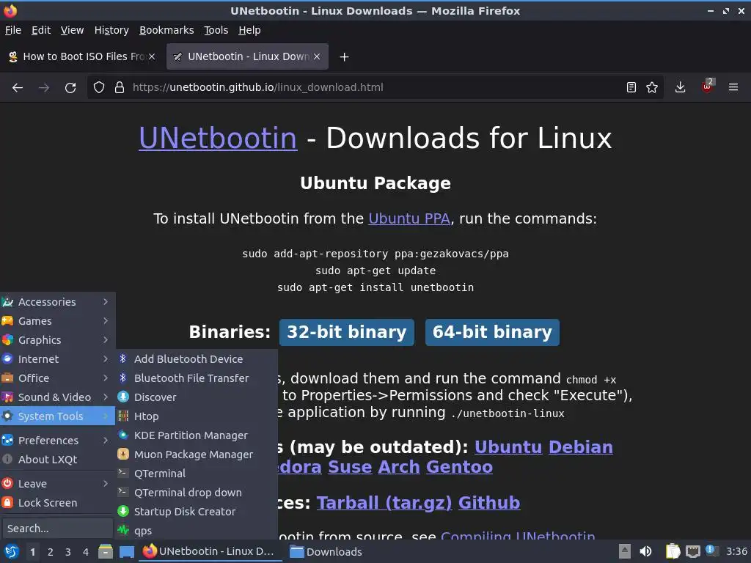Open KDE Partition Manager
The width and height of the screenshot is (751, 563).
pyautogui.click(x=197, y=435)
